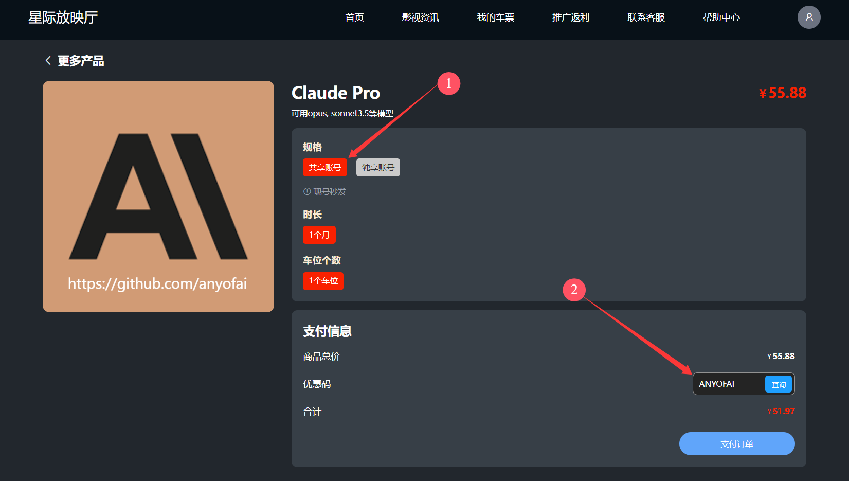Open the 影视资讯 menu item

420,17
